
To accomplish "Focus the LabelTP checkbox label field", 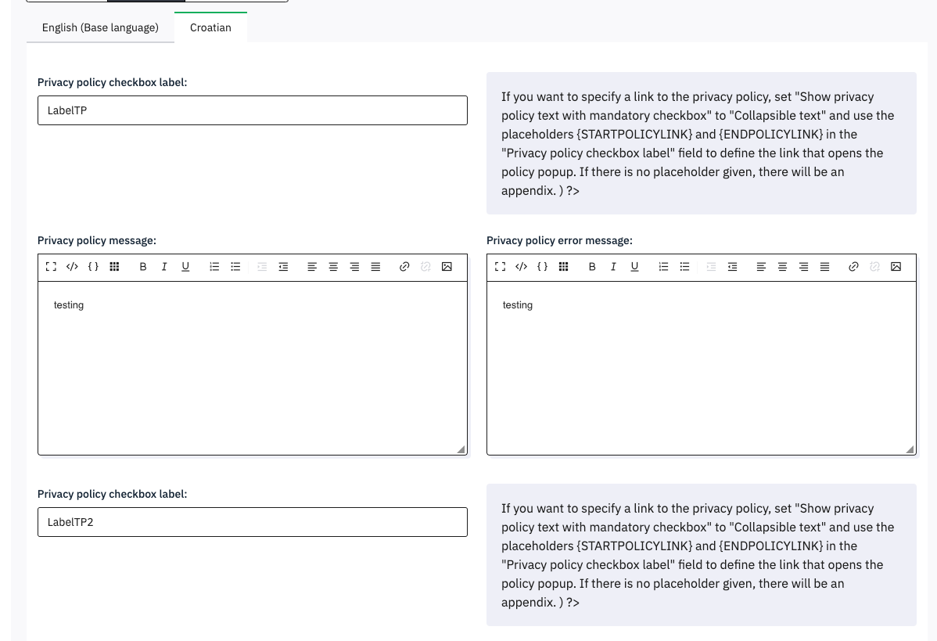I will coord(252,110).
